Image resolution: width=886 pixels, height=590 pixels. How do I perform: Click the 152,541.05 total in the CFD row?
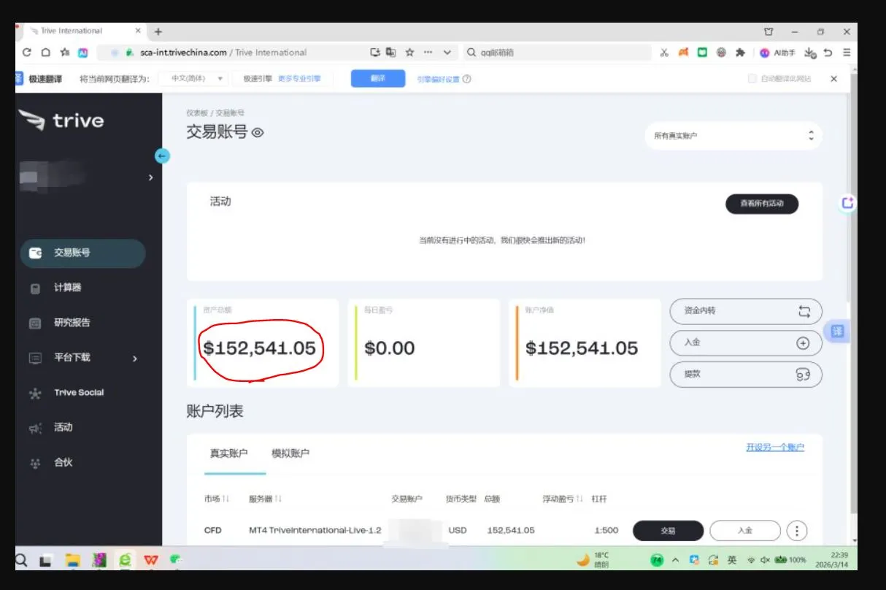510,530
